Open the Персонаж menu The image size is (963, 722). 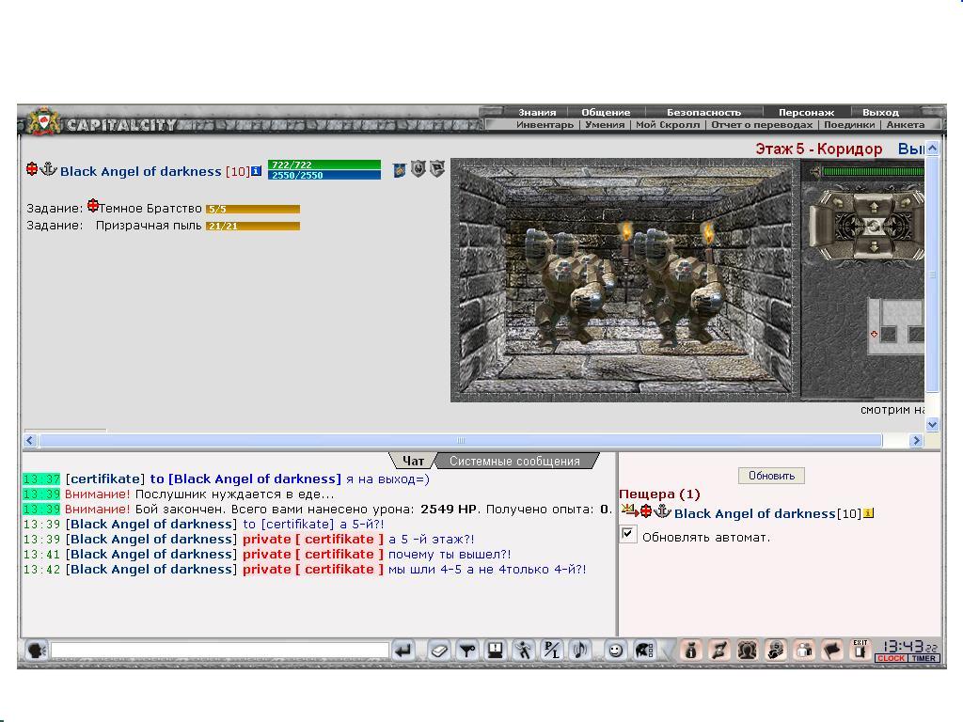pyautogui.click(x=806, y=113)
